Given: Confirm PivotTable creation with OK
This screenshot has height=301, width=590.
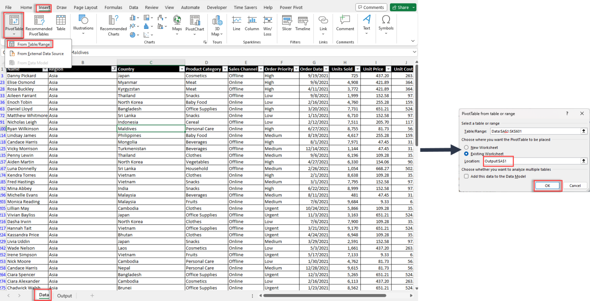Looking at the screenshot, I should [547, 185].
